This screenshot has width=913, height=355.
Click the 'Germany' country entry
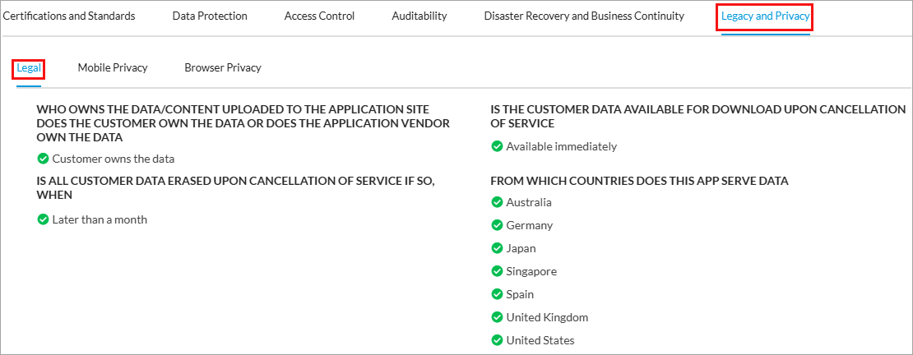click(529, 225)
